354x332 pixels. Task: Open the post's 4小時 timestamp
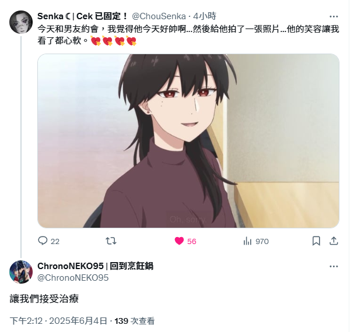[x=205, y=16]
